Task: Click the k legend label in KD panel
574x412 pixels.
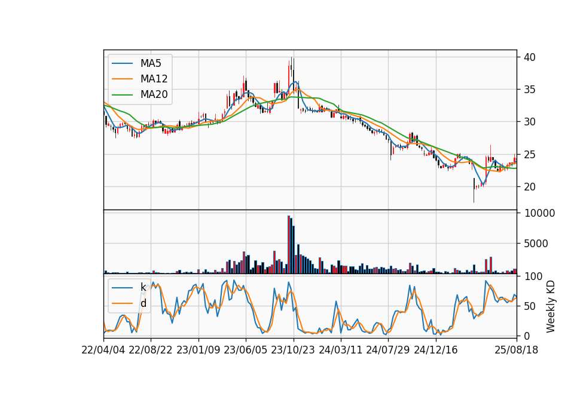Action: pyautogui.click(x=143, y=287)
